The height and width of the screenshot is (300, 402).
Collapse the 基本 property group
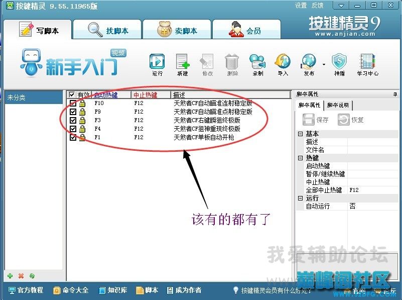click(300, 134)
